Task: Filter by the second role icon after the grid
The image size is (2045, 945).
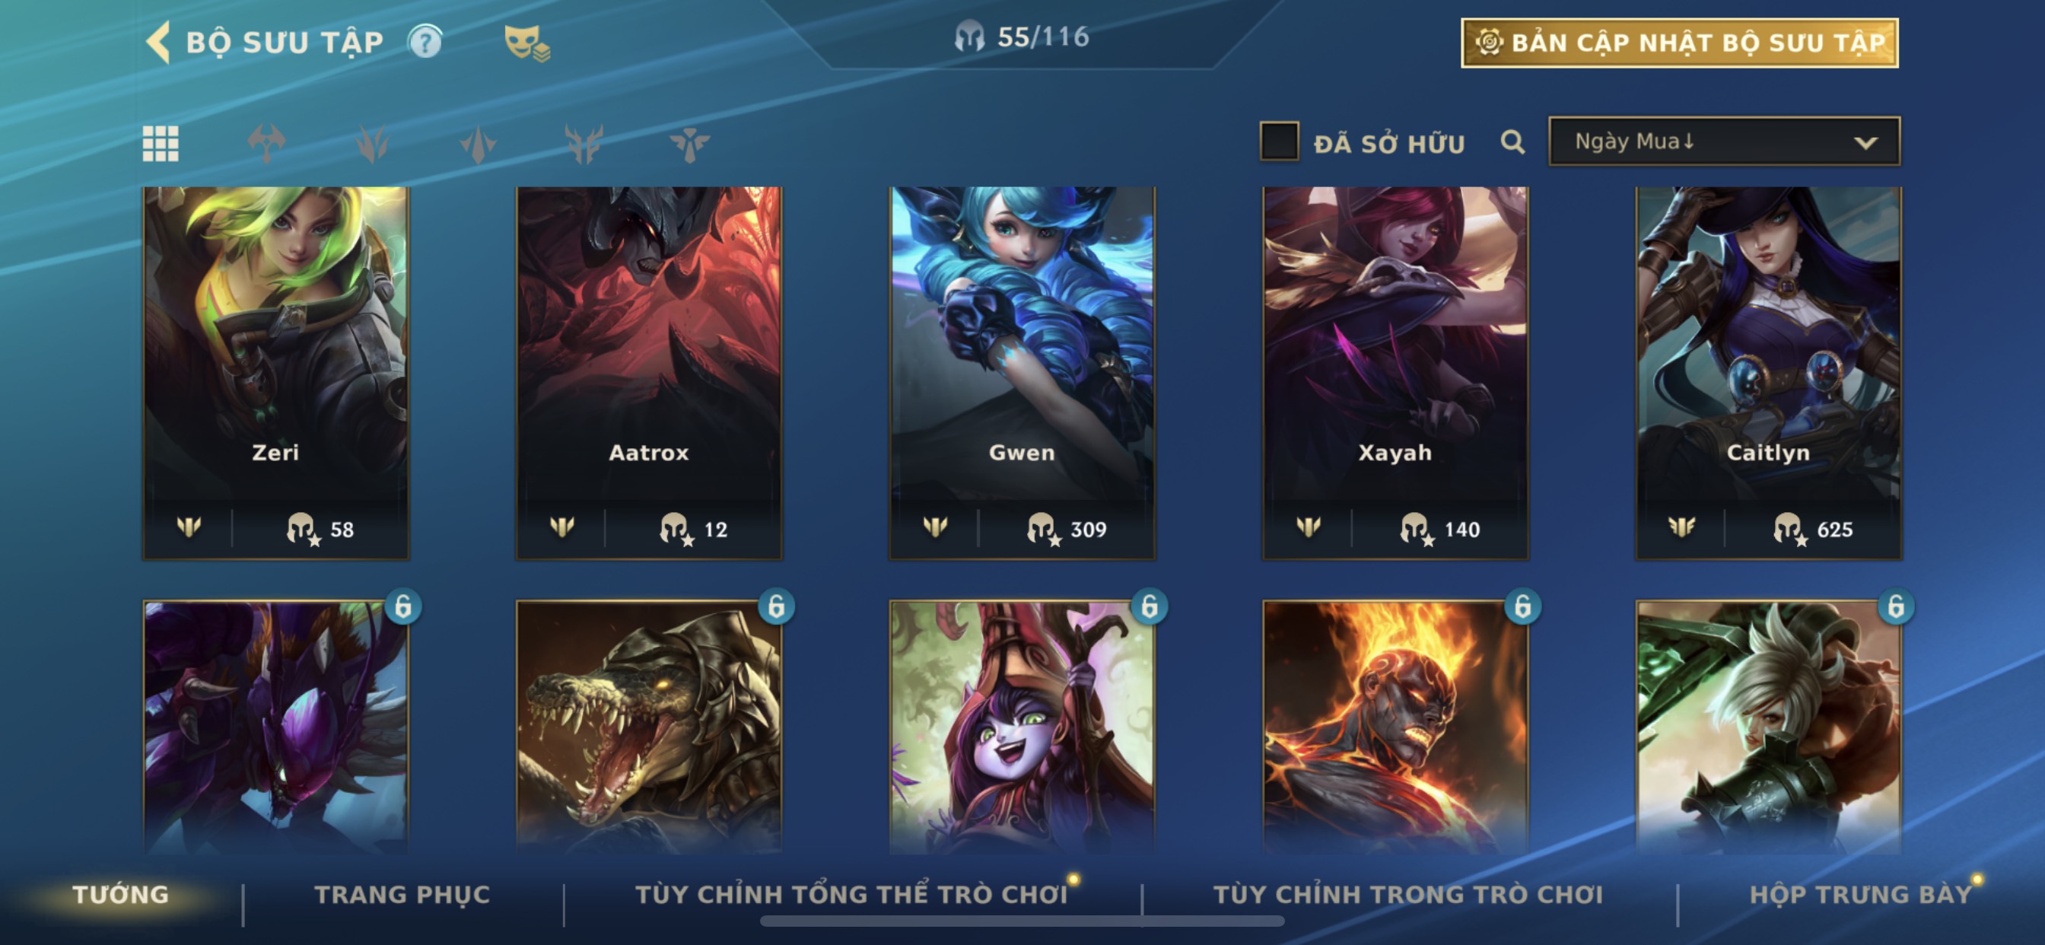Action: [x=372, y=144]
